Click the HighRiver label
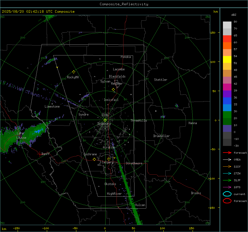The image size is (248, 232). click(114, 194)
